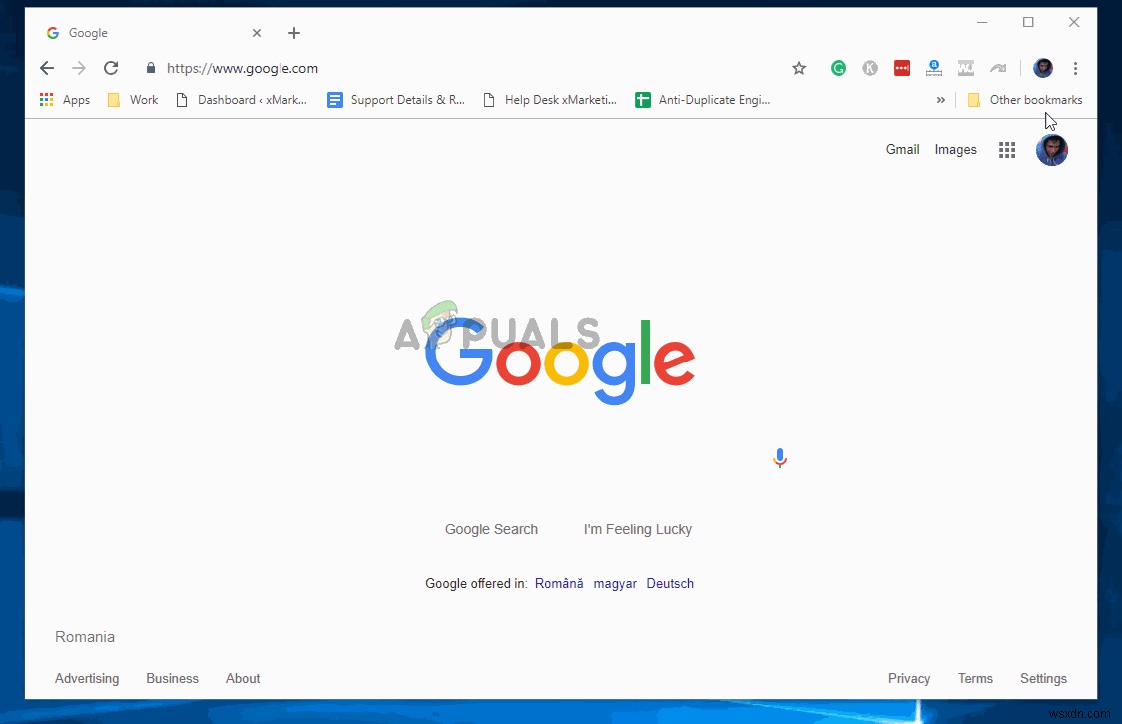This screenshot has height=724, width=1122.
Task: Open the Chrome profile avatar in toolbar
Action: [1043, 68]
